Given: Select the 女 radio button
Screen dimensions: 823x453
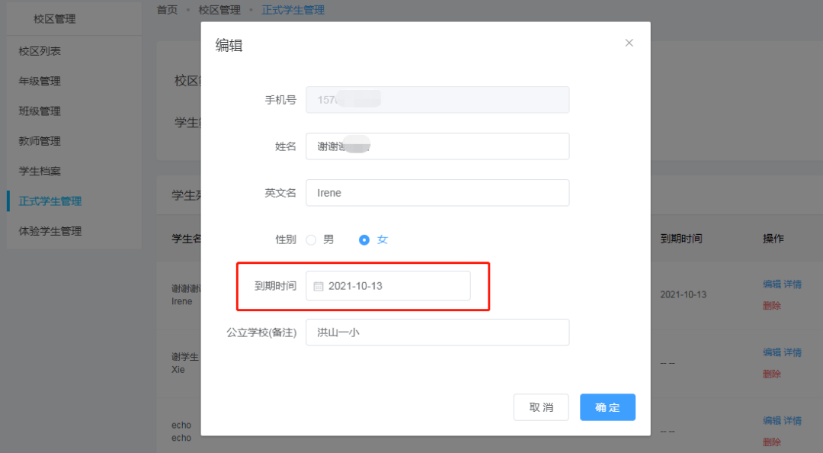Looking at the screenshot, I should (x=363, y=240).
